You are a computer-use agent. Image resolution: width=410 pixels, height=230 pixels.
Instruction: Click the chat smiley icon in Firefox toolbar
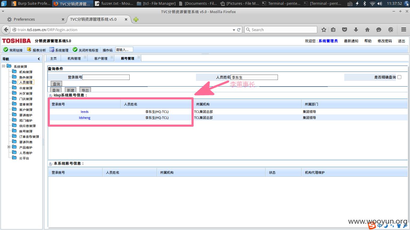(x=379, y=30)
